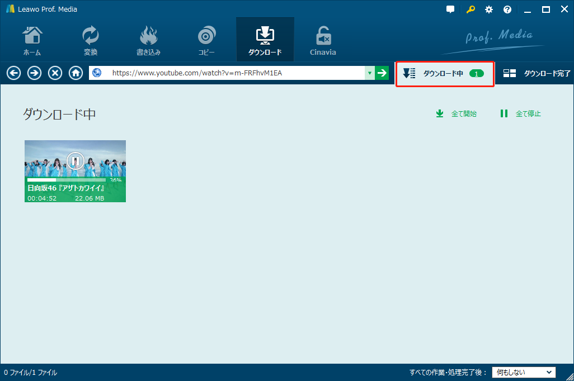Open the 書き込み (Burn) module
The width and height of the screenshot is (574, 381).
click(x=148, y=41)
